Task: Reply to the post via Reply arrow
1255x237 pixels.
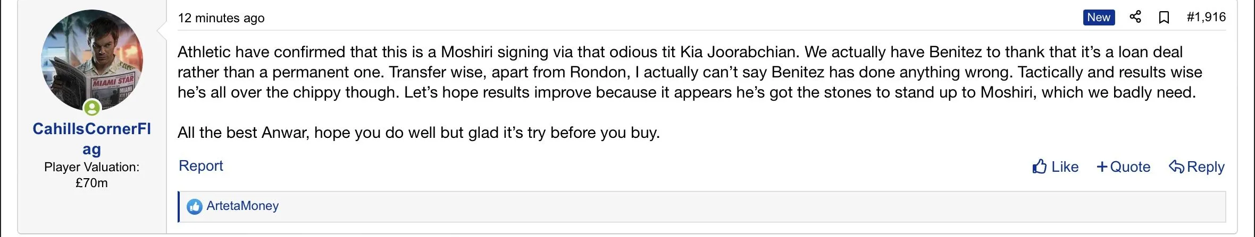Action: pos(1197,167)
